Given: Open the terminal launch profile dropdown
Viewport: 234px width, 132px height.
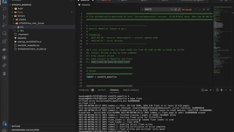Looking at the screenshot, I should (213, 90).
